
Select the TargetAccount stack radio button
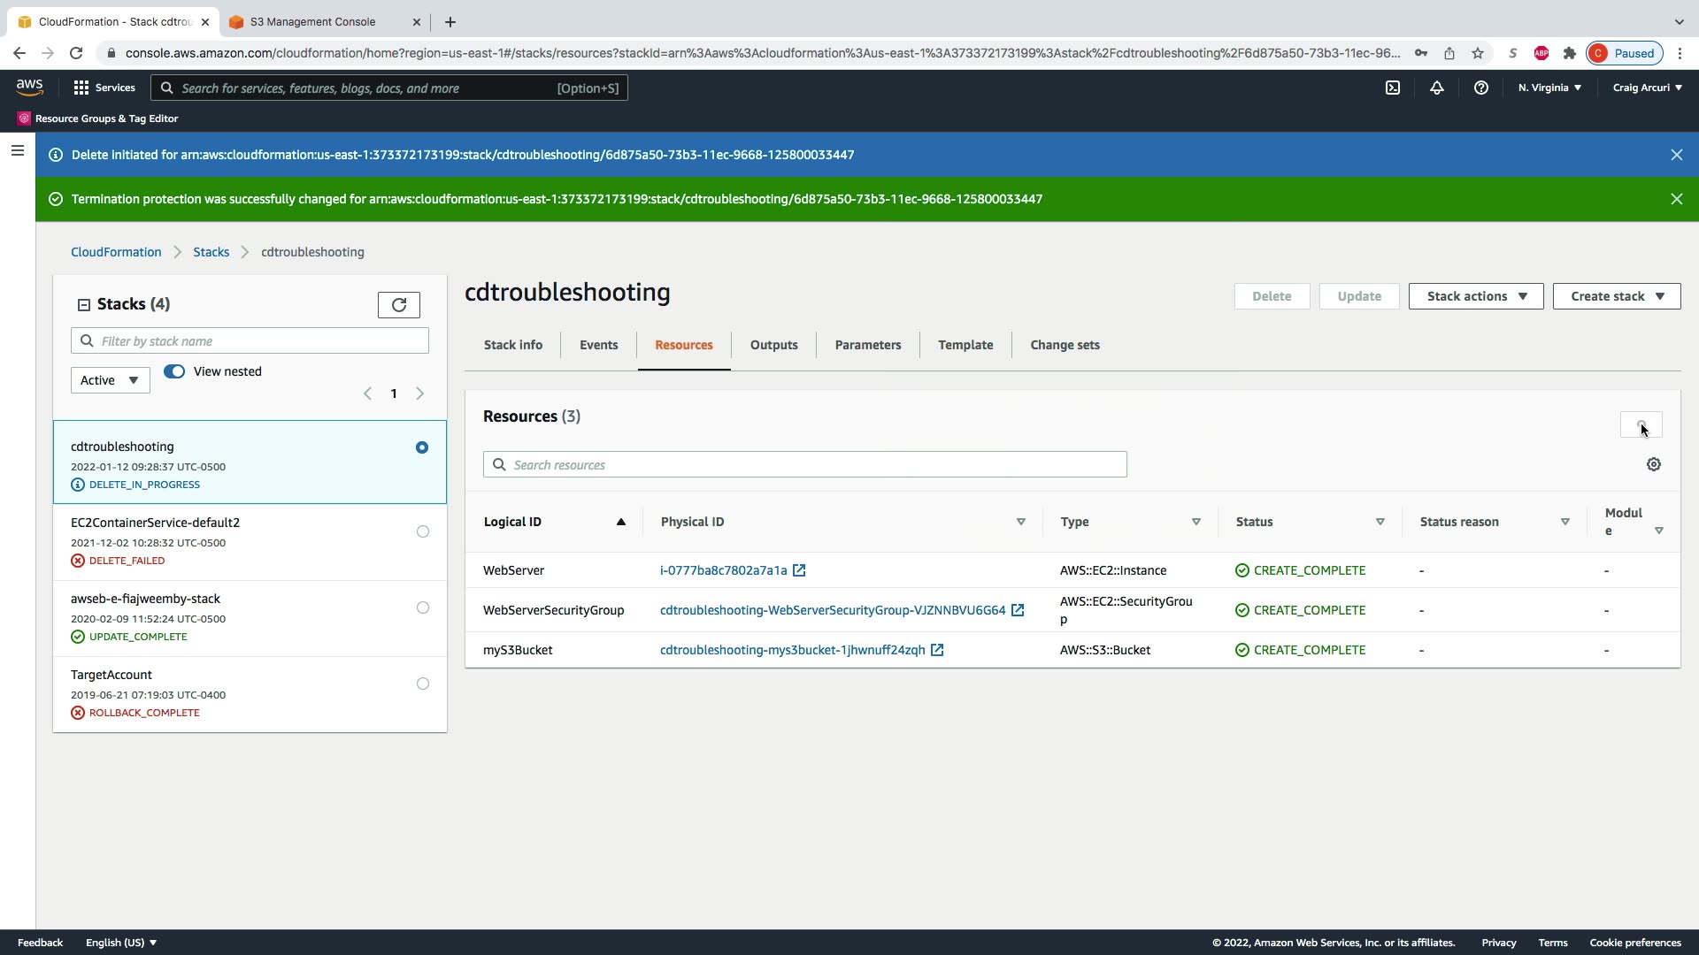(423, 684)
